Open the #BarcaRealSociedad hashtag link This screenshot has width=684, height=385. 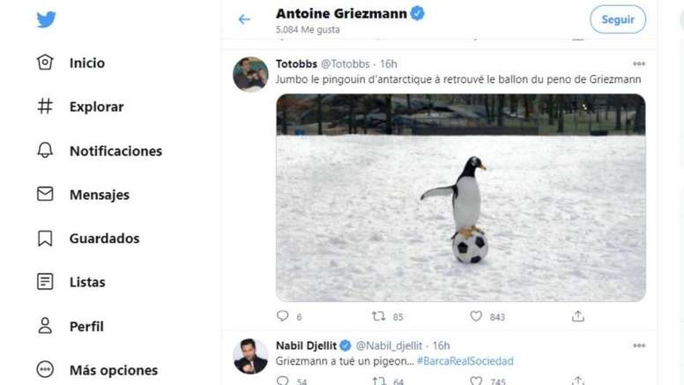pyautogui.click(x=465, y=361)
